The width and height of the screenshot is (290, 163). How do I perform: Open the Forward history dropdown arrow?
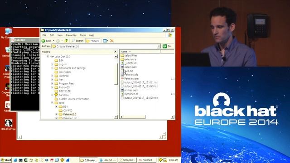(x=62, y=41)
